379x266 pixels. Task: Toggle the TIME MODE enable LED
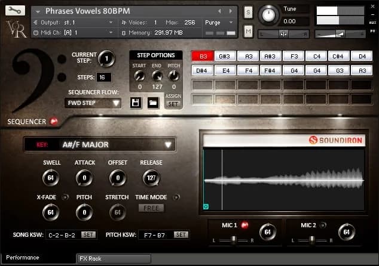click(176, 197)
